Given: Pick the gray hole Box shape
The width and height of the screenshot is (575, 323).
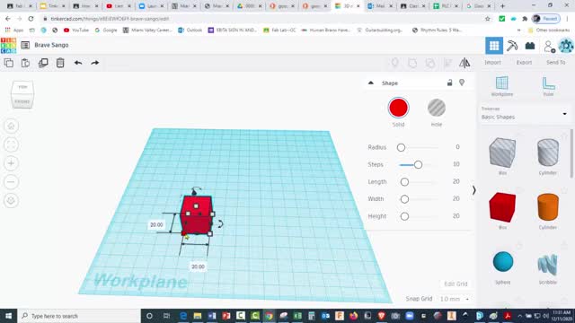Looking at the screenshot, I should pos(502,153).
